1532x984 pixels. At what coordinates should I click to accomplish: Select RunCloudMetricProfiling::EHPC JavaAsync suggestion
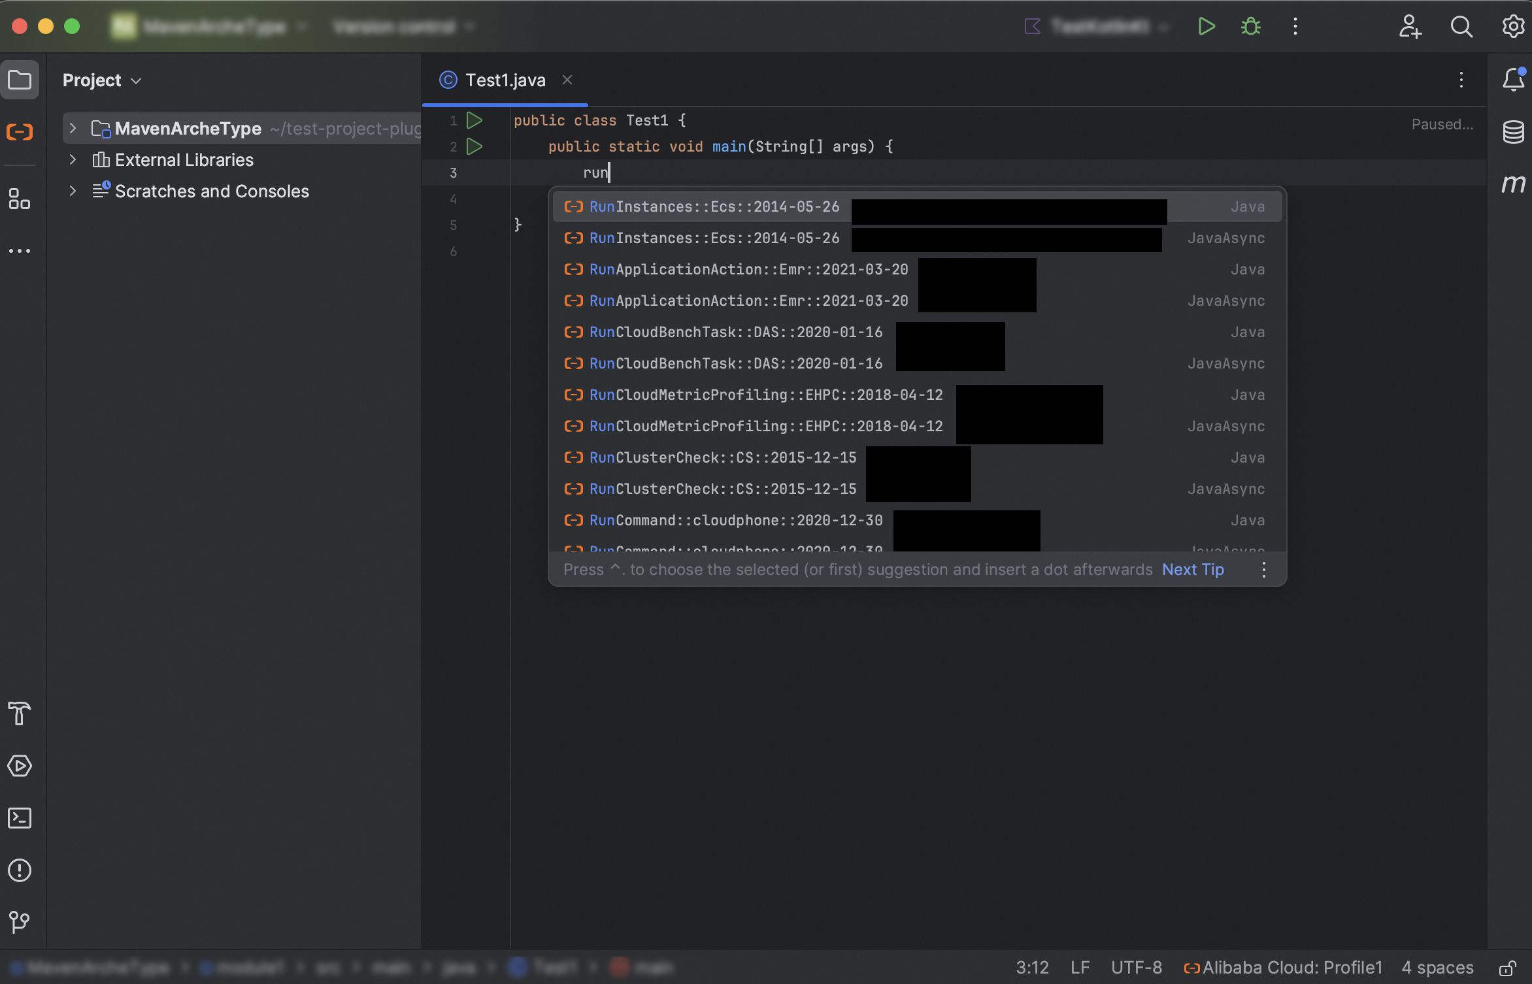(917, 426)
